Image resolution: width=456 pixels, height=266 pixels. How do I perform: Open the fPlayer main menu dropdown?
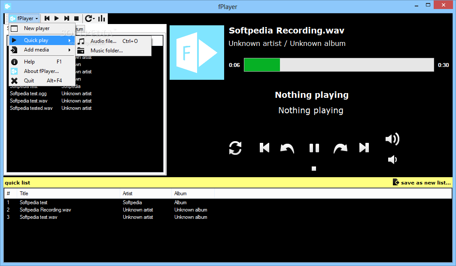pos(24,18)
